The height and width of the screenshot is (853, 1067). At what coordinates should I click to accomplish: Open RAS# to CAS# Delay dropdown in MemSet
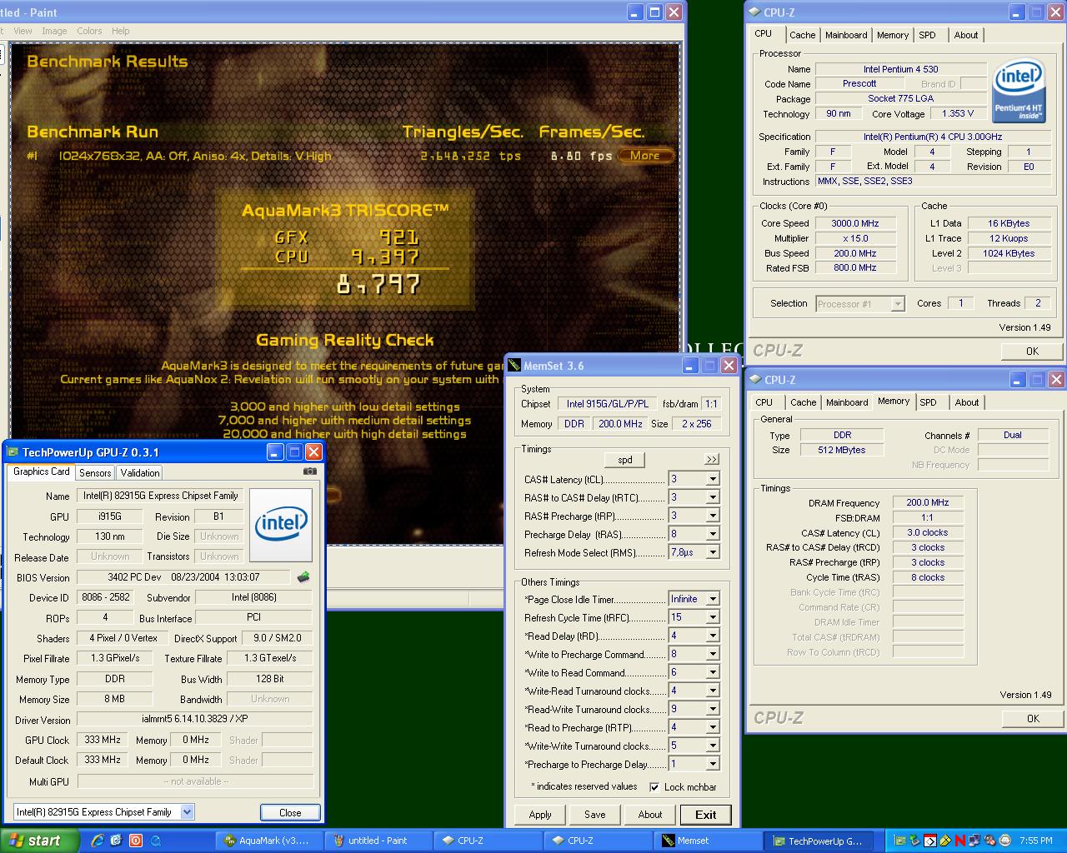(713, 497)
